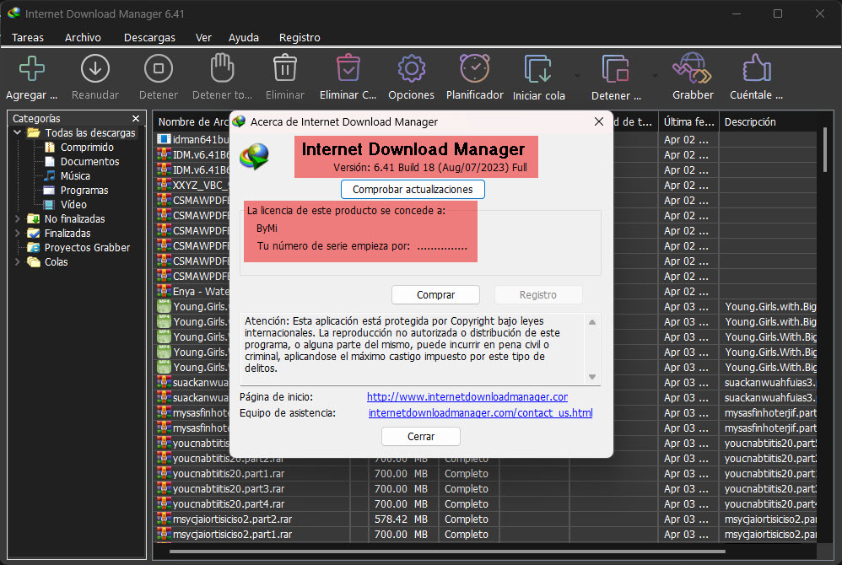Open dropdown arrow beside Detener cola
The image size is (842, 565).
[x=656, y=76]
